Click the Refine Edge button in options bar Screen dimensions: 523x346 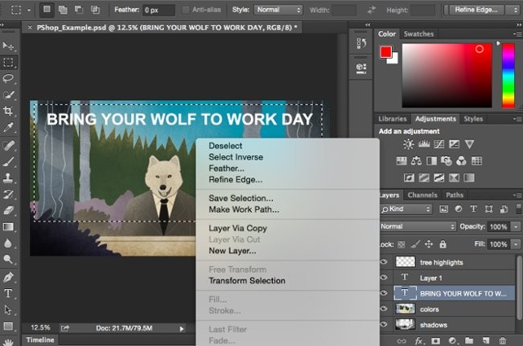(484, 10)
